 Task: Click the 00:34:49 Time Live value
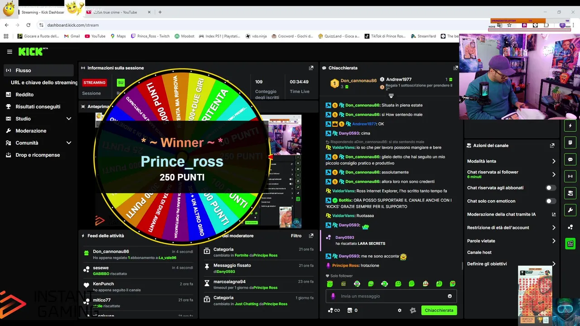tap(299, 82)
